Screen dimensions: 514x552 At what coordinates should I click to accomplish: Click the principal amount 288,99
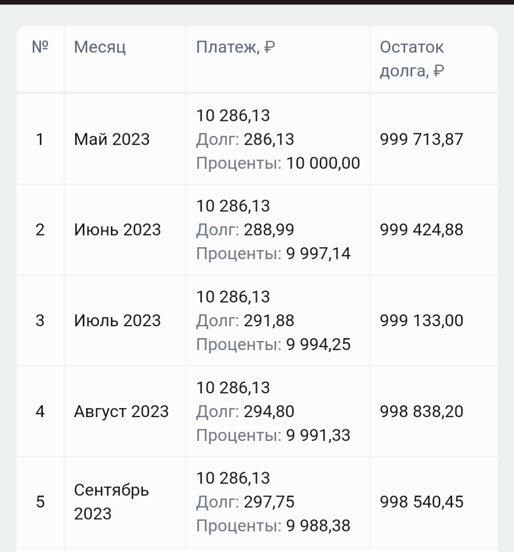click(x=269, y=230)
